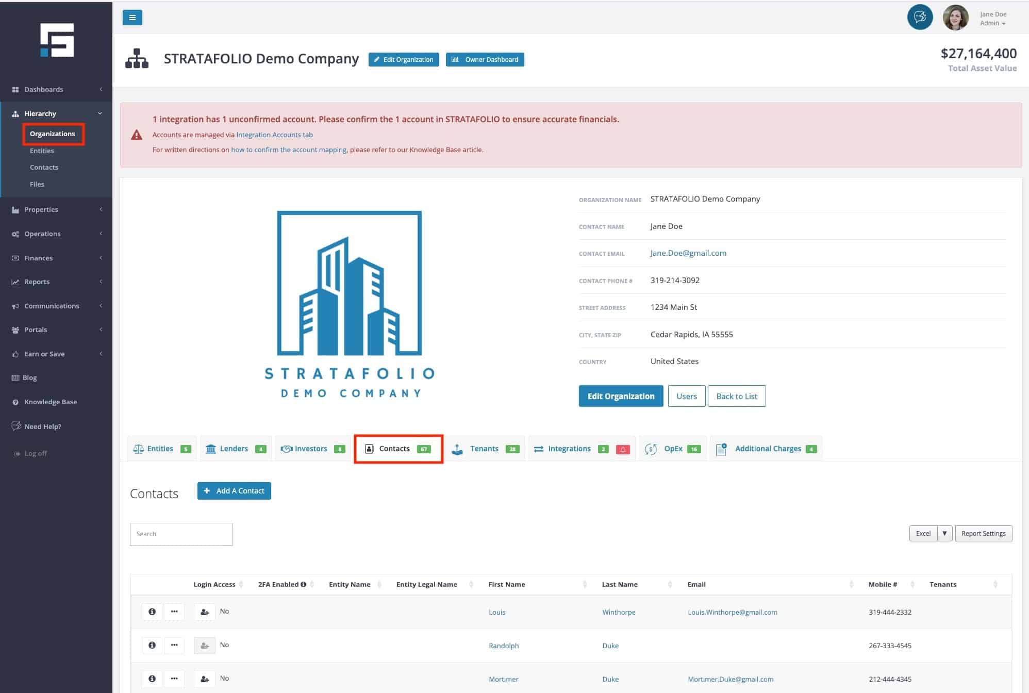This screenshot has height=693, width=1029.
Task: Click into the contacts Search field
Action: point(181,534)
